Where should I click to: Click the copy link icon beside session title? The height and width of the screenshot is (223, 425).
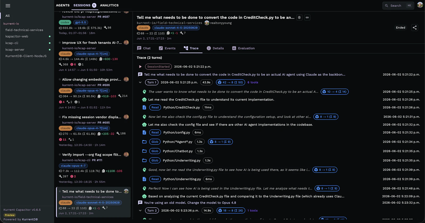(307, 18)
